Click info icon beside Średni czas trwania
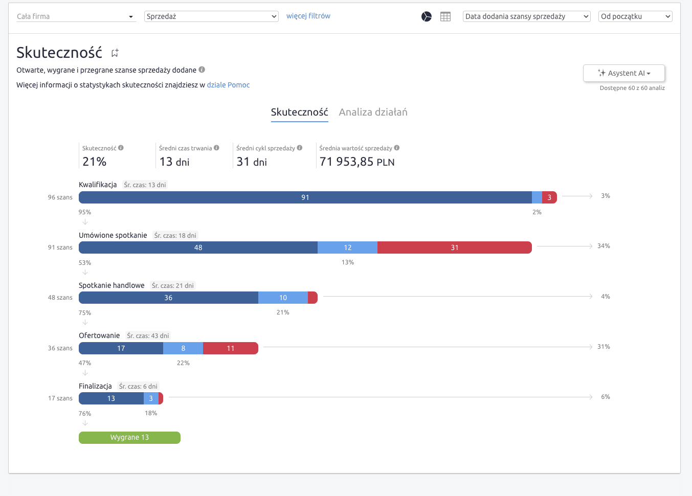692x496 pixels. coord(217,148)
